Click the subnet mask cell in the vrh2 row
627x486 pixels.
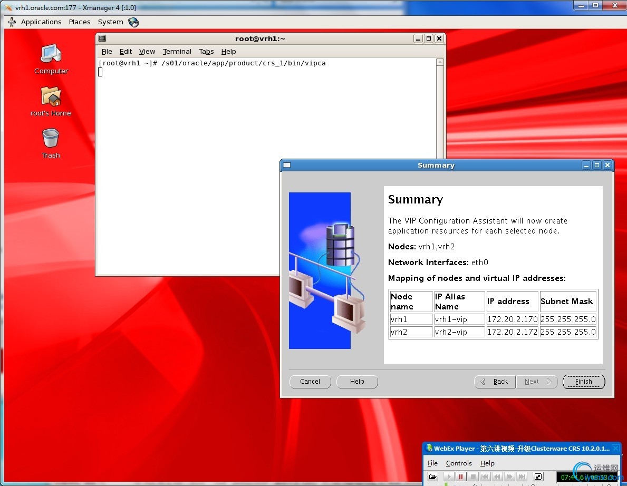click(x=568, y=332)
